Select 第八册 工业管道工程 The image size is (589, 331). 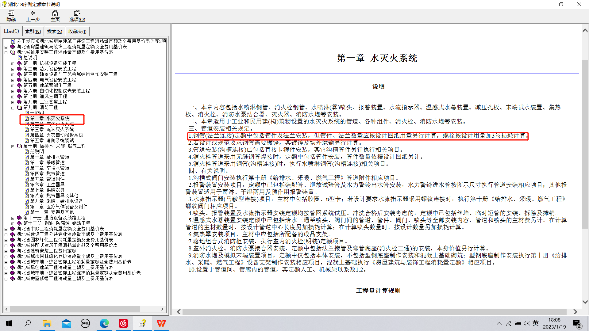45,102
